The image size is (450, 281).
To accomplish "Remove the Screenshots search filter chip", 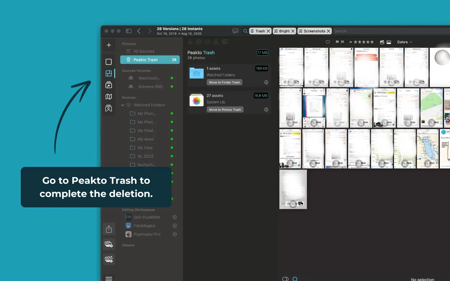I will (x=328, y=31).
